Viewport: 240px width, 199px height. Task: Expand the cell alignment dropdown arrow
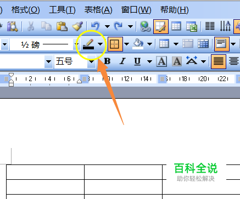click(233, 44)
